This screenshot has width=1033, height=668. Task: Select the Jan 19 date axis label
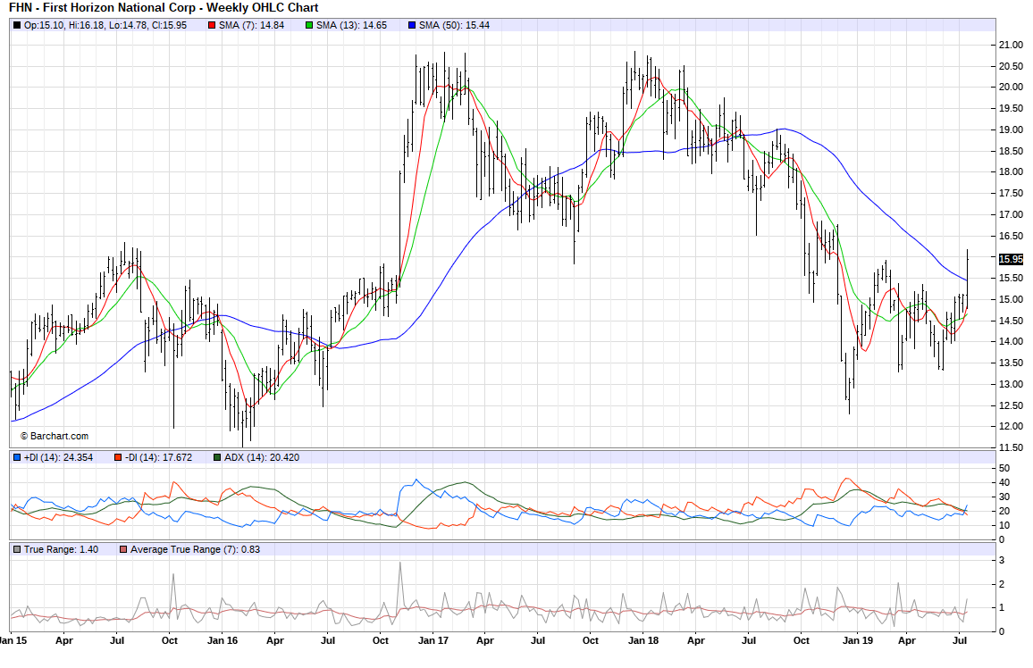[x=856, y=640]
